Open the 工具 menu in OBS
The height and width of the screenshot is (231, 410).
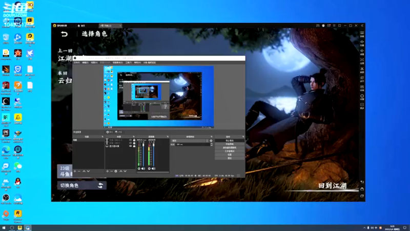[x=129, y=63]
